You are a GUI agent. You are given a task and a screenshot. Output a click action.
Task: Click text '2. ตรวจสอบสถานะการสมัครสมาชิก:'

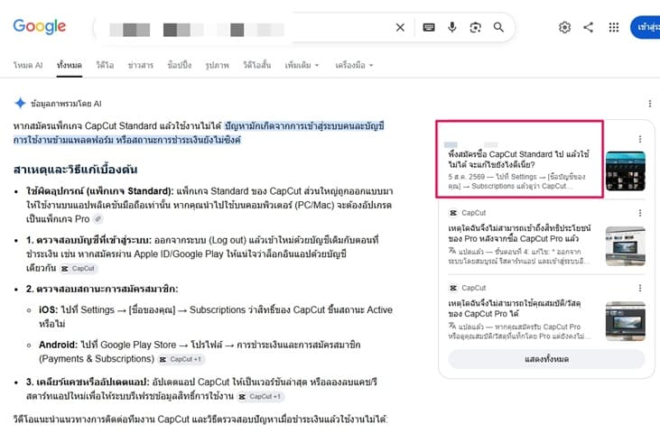pos(102,290)
